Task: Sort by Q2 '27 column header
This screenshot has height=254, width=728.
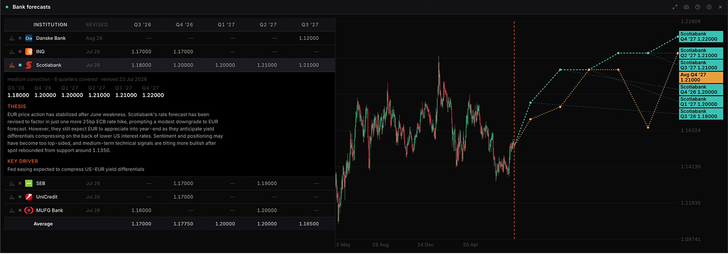Action: 268,25
